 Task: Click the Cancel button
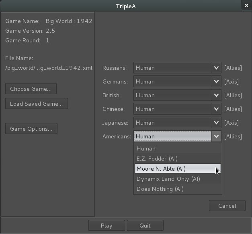pyautogui.click(x=227, y=206)
